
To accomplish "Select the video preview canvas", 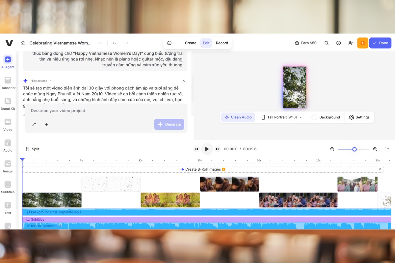I will (295, 87).
